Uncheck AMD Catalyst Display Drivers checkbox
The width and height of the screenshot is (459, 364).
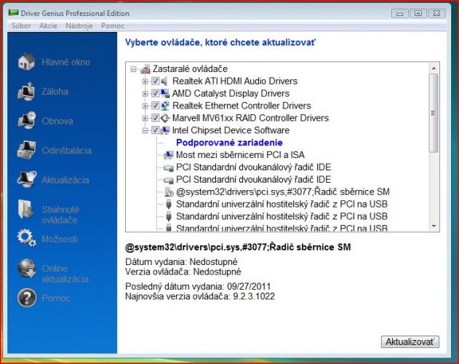click(x=155, y=93)
